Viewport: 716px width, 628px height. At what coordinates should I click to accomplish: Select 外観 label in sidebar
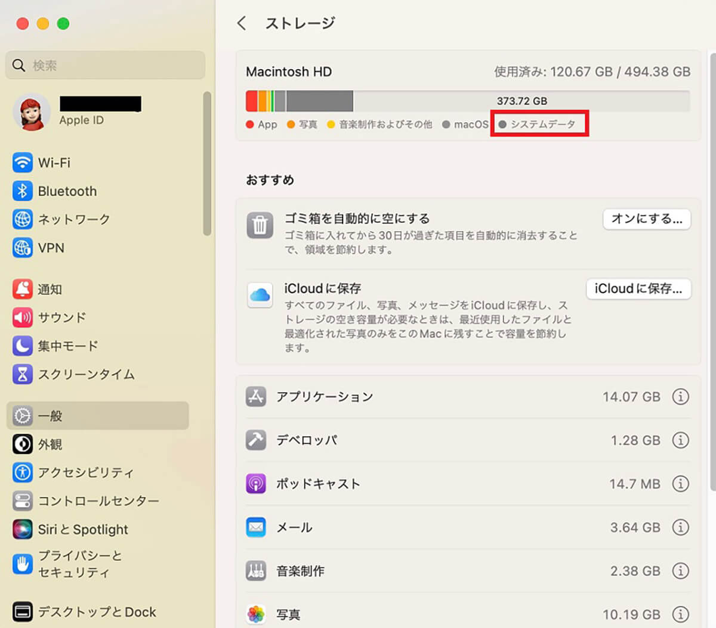coord(50,444)
